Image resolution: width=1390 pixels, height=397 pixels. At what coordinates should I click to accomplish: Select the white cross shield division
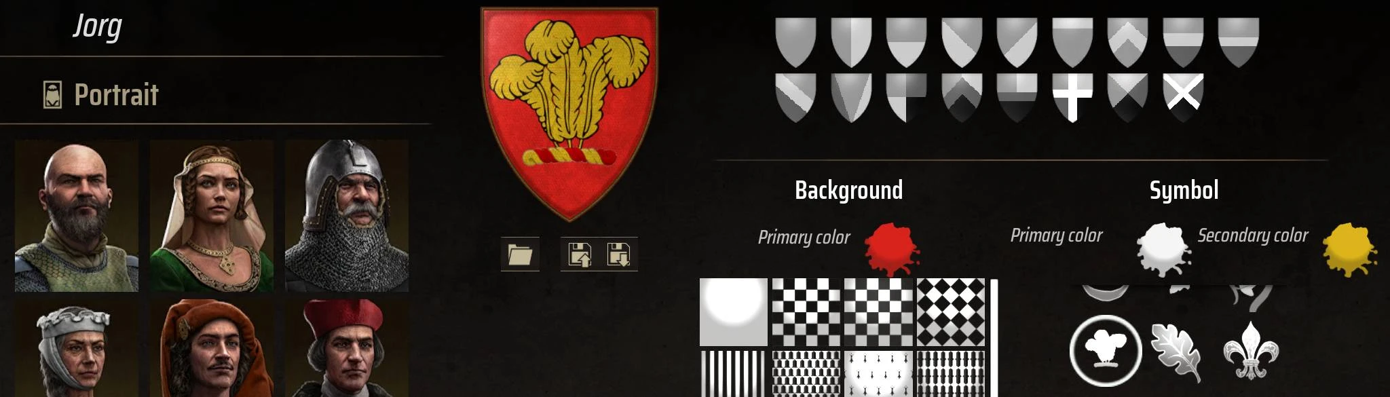pos(1072,98)
